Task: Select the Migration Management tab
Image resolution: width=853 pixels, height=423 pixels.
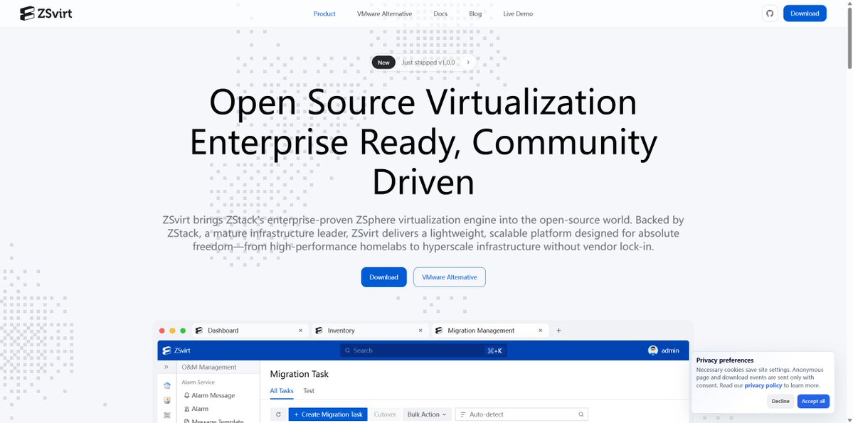Action: click(x=490, y=331)
